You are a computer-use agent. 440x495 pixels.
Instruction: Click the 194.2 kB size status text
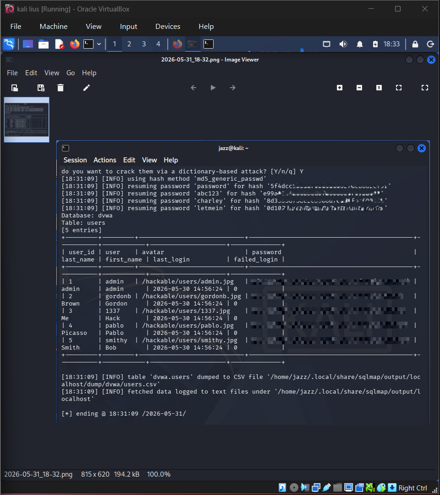point(127,474)
